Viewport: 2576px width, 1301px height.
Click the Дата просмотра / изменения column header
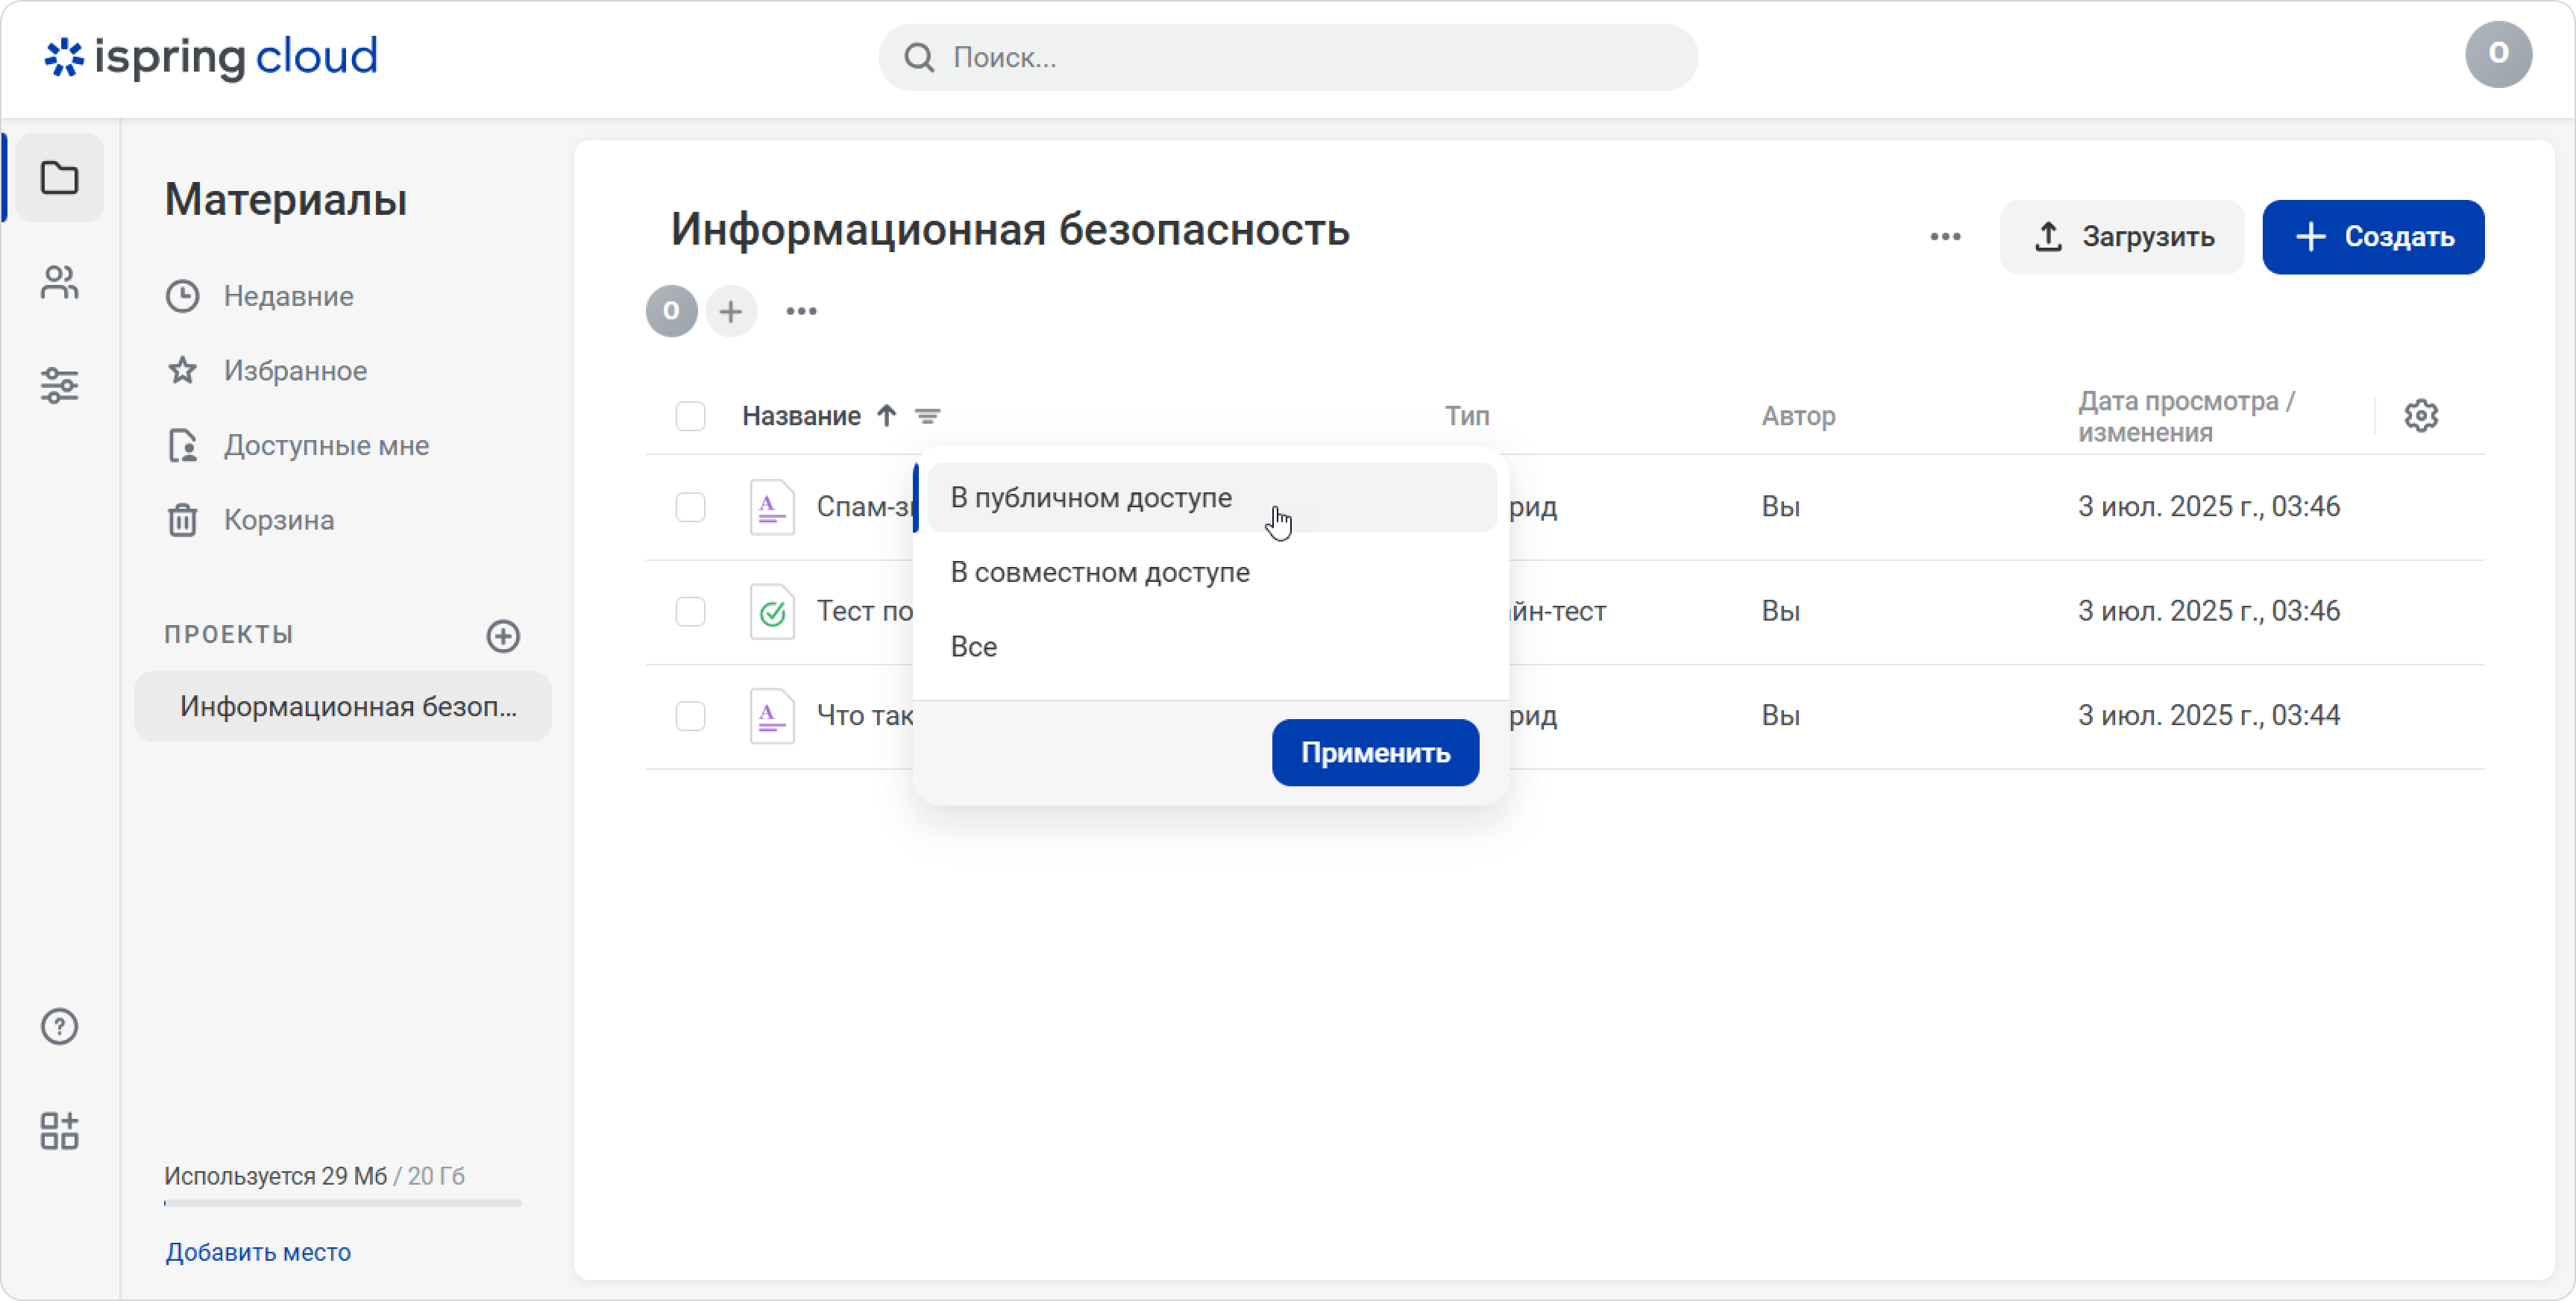(x=2186, y=416)
